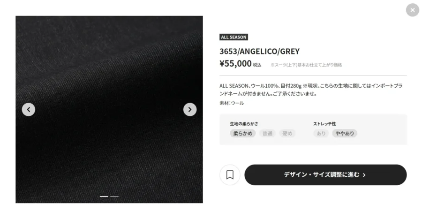
Task: Proceed with デザイン・サイズ調整に進む button
Action: click(x=325, y=174)
